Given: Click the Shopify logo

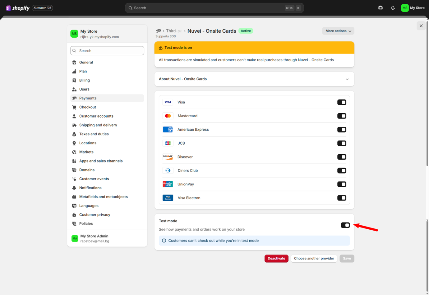Looking at the screenshot, I should tap(18, 8).
